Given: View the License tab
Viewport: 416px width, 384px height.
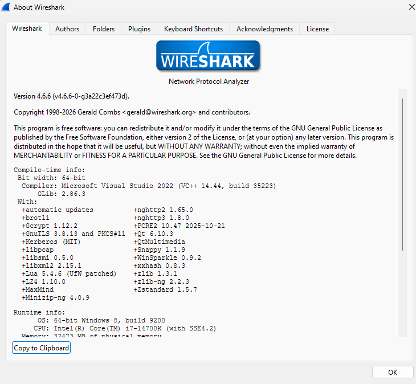Looking at the screenshot, I should 317,28.
